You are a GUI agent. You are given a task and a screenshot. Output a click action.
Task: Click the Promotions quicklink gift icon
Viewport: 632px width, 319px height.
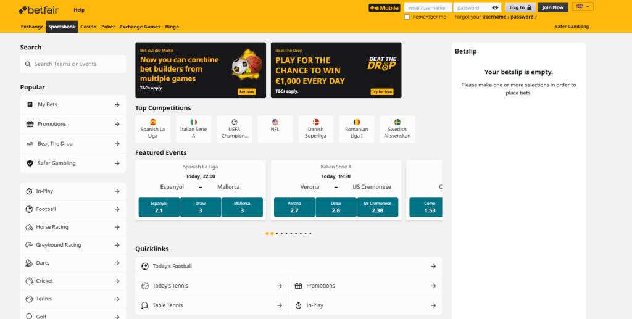[x=298, y=286]
